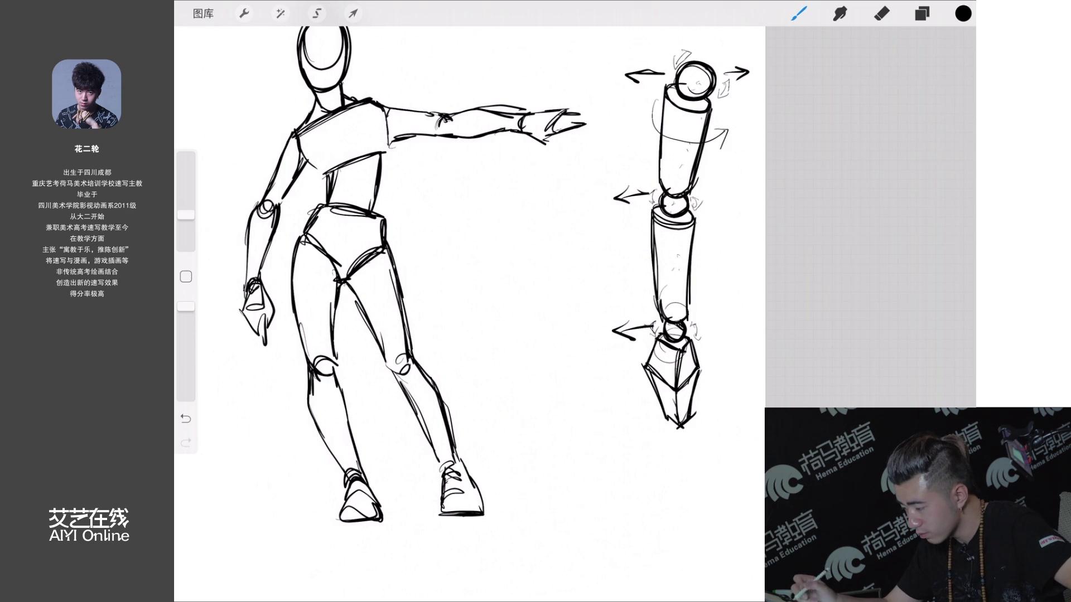Click the line 四川美术学院影视动画系2011级
This screenshot has width=1071, height=602.
point(87,205)
